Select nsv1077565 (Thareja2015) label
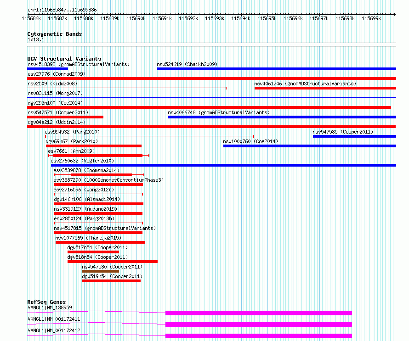The width and height of the screenshot is (409, 341). click(x=88, y=238)
